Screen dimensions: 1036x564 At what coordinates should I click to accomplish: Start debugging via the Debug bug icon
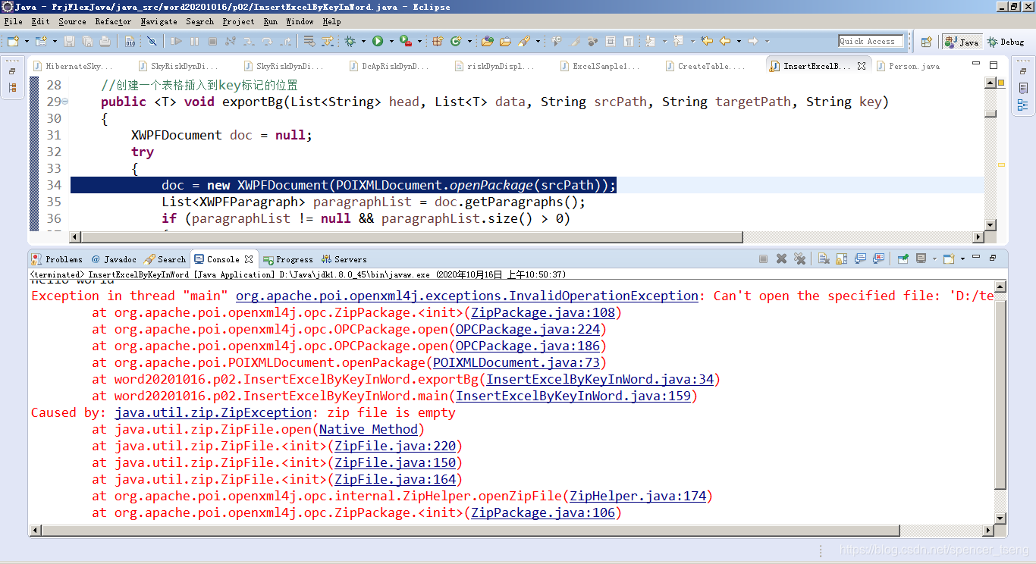(x=350, y=42)
